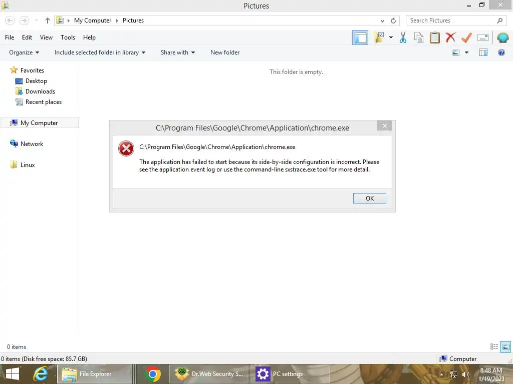Click the orange checkmark Properties icon

pos(466,37)
